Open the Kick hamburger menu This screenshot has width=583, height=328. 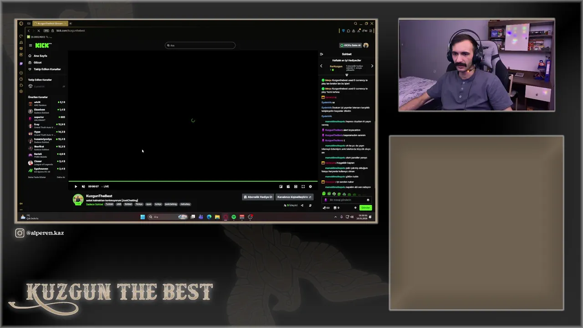click(31, 45)
